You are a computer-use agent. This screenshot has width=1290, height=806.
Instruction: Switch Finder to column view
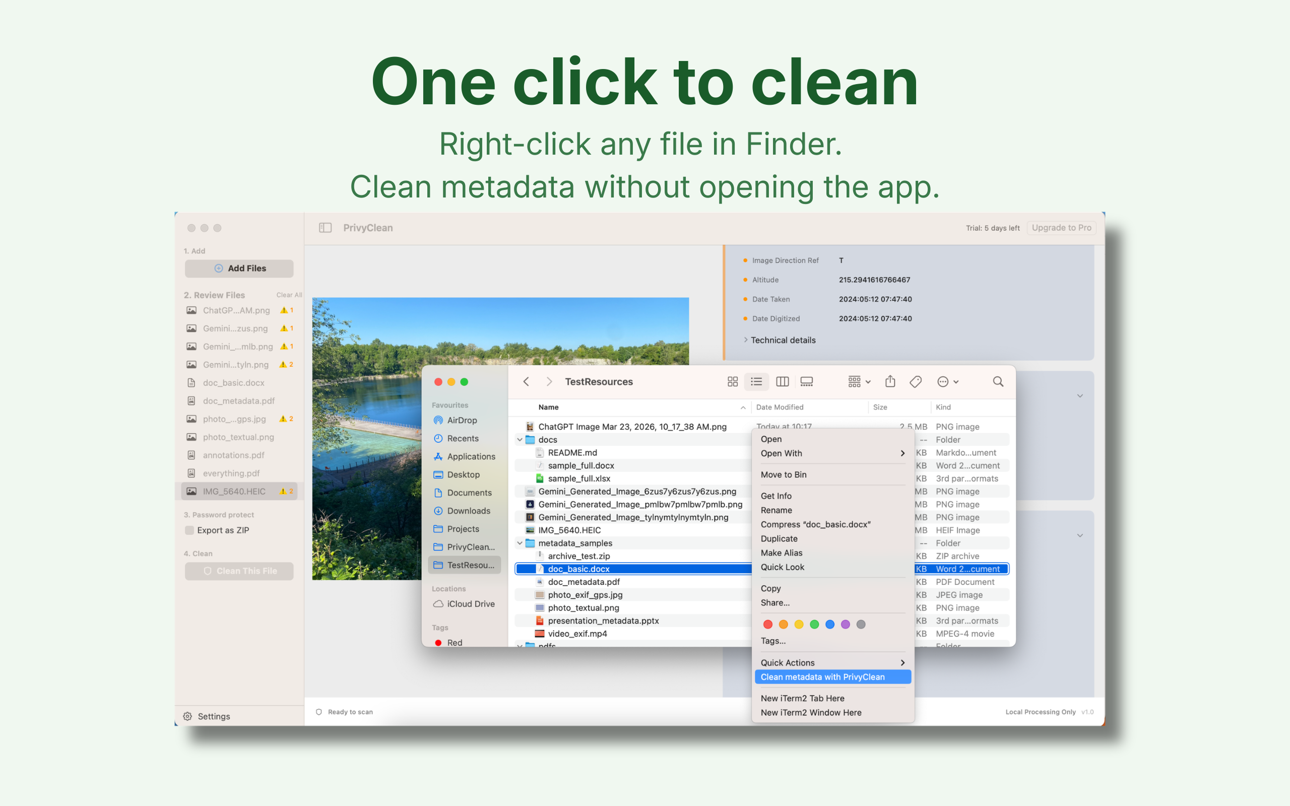coord(783,382)
